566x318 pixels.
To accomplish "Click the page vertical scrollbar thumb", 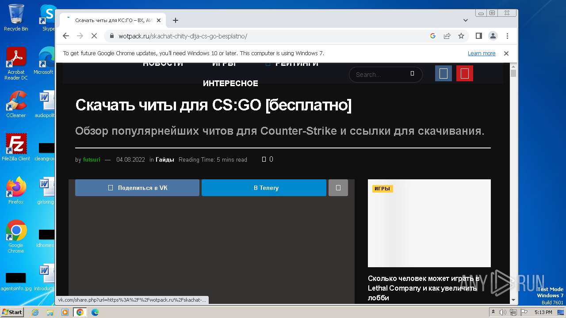I will click(x=513, y=73).
